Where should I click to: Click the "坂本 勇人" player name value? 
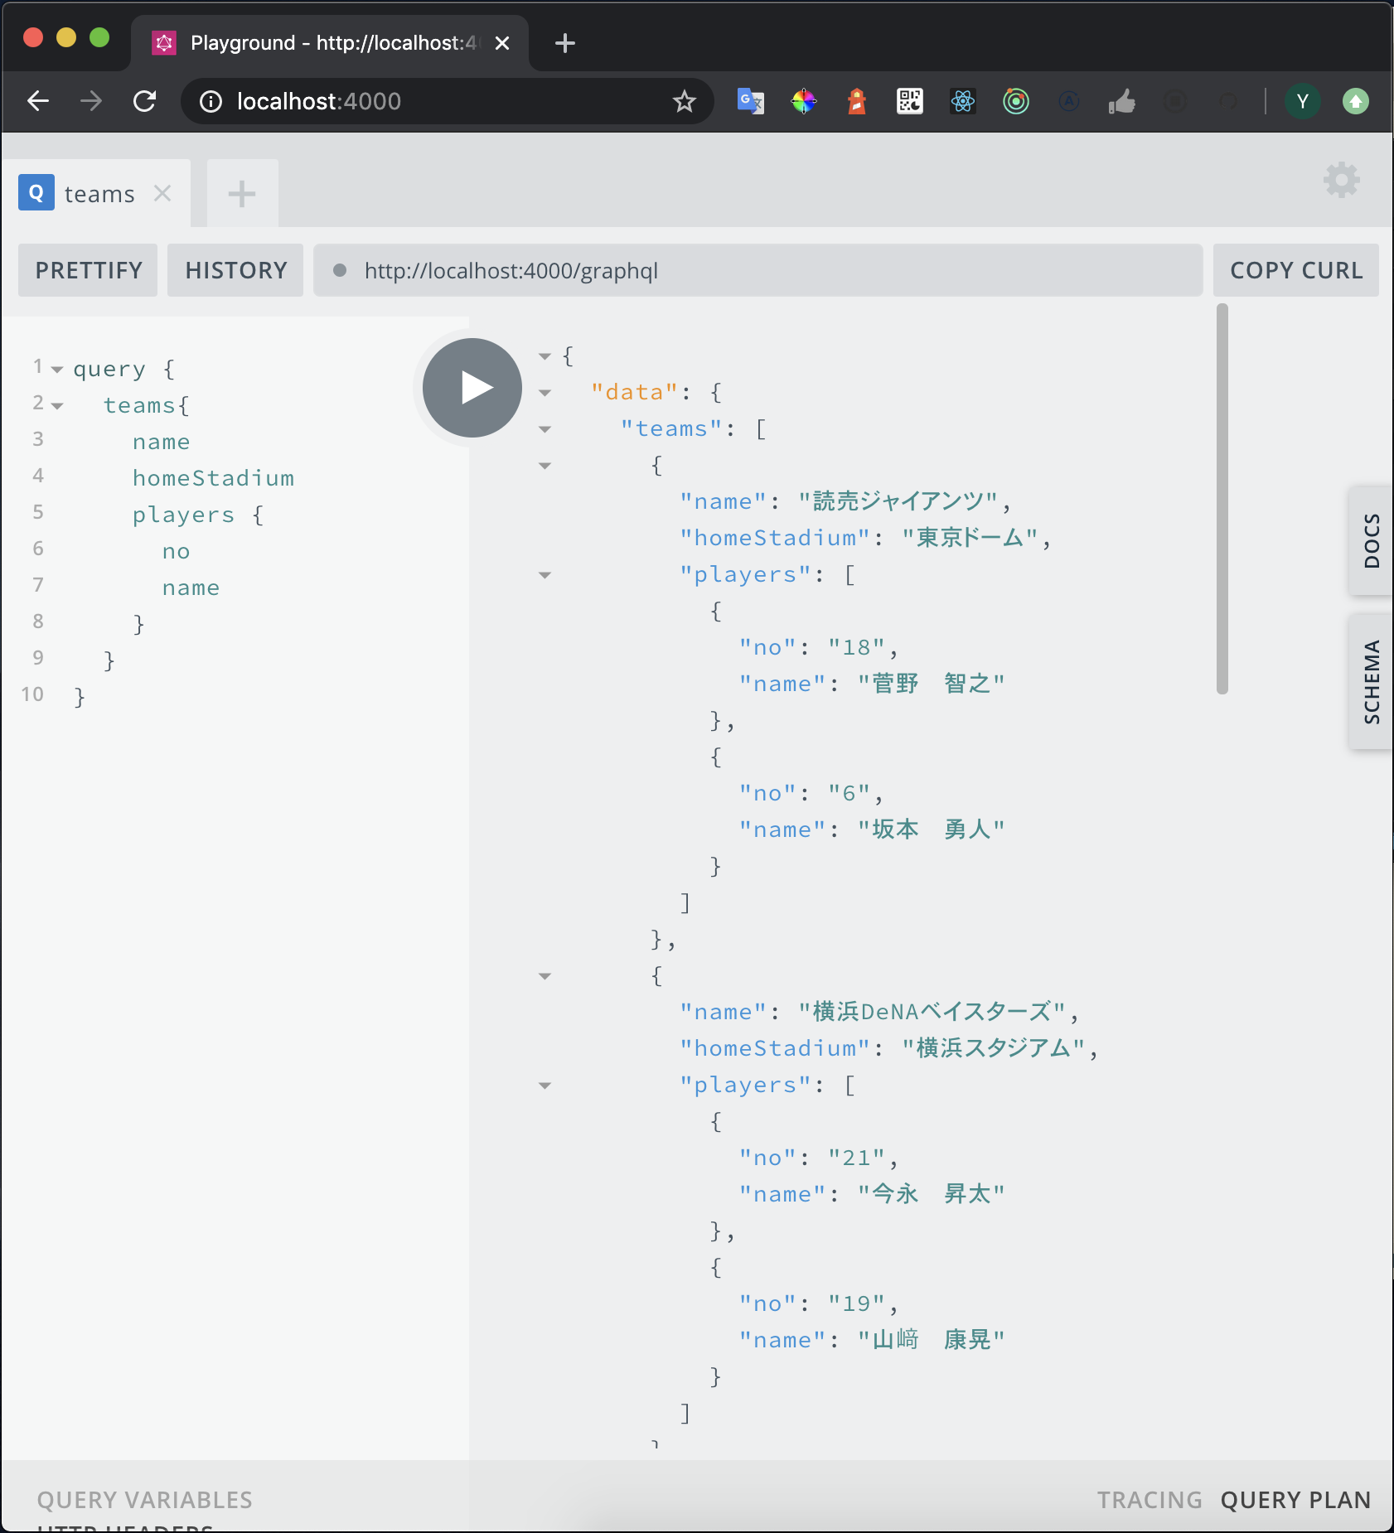pos(932,829)
